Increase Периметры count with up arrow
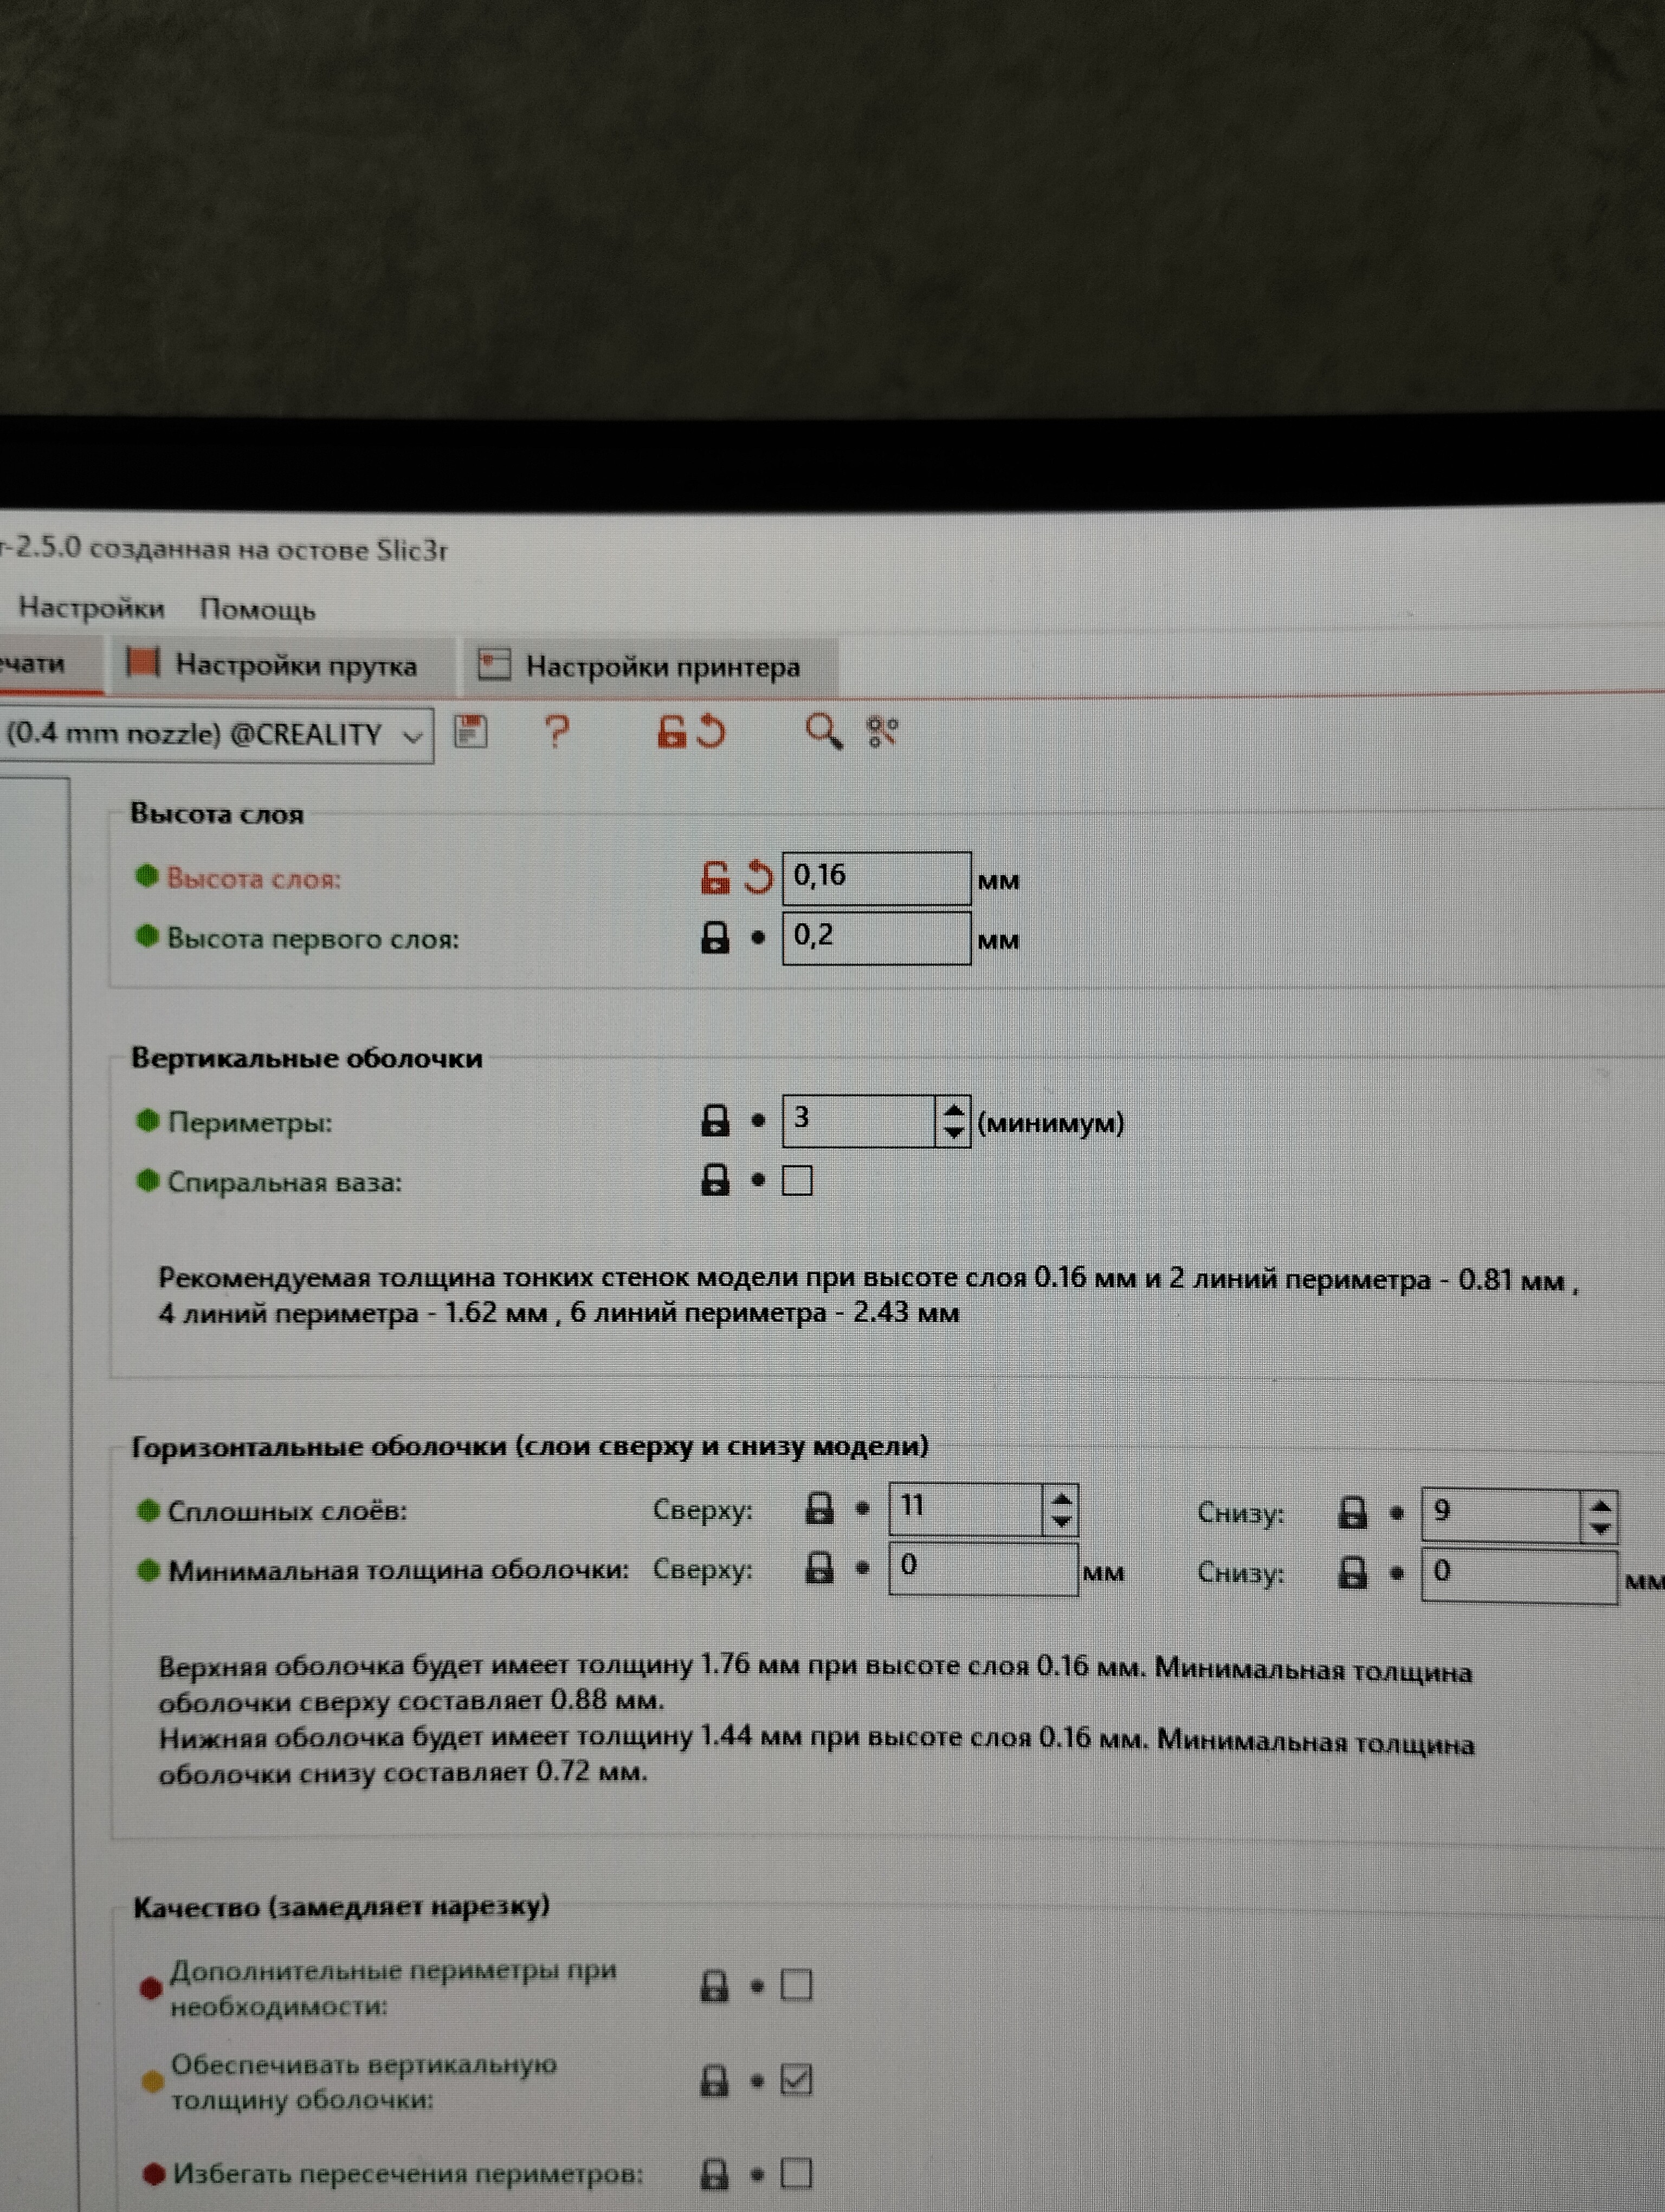The height and width of the screenshot is (2212, 1665). coord(953,1110)
